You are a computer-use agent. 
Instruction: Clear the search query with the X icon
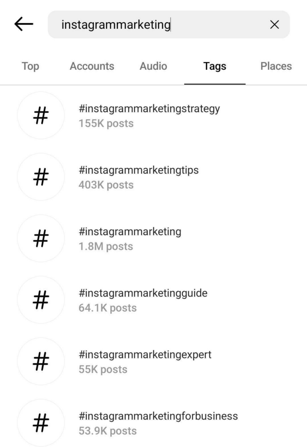pos(275,25)
